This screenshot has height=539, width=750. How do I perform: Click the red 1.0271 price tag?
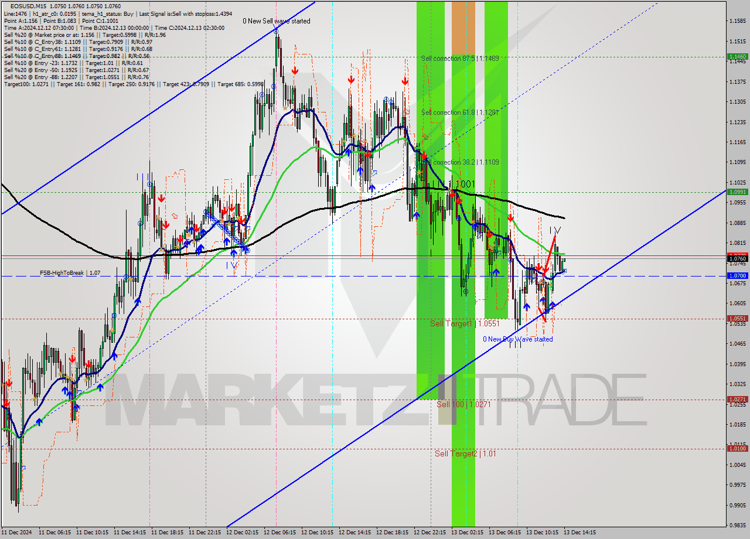737,400
